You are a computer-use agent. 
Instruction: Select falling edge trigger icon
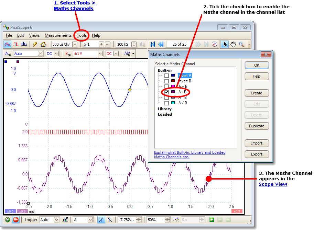(x=110, y=220)
